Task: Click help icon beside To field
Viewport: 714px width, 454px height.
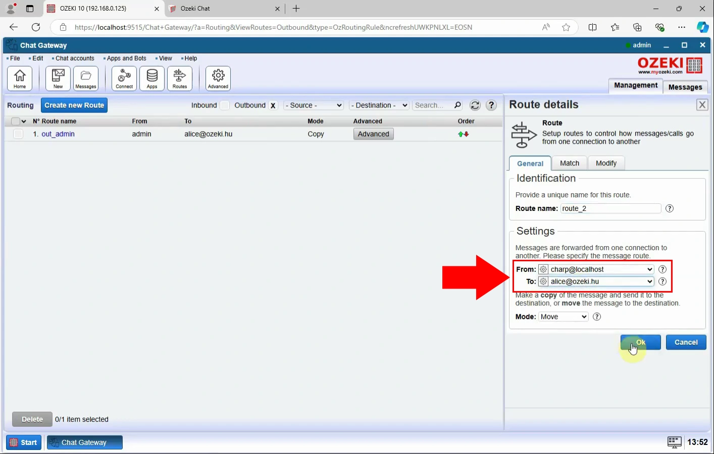Action: (x=662, y=281)
